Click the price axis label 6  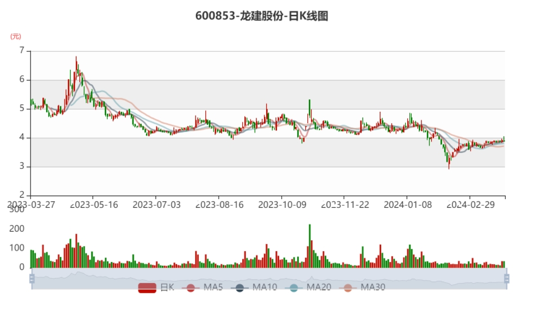click(22, 80)
